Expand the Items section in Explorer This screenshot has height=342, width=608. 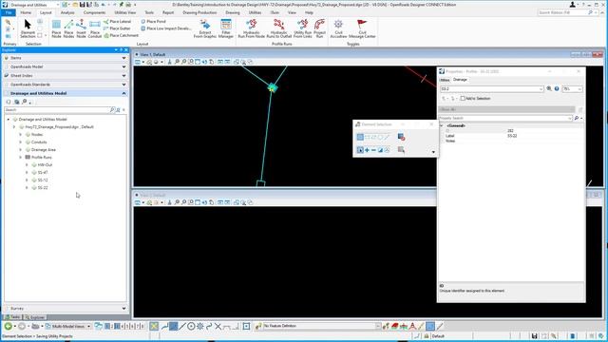point(124,58)
